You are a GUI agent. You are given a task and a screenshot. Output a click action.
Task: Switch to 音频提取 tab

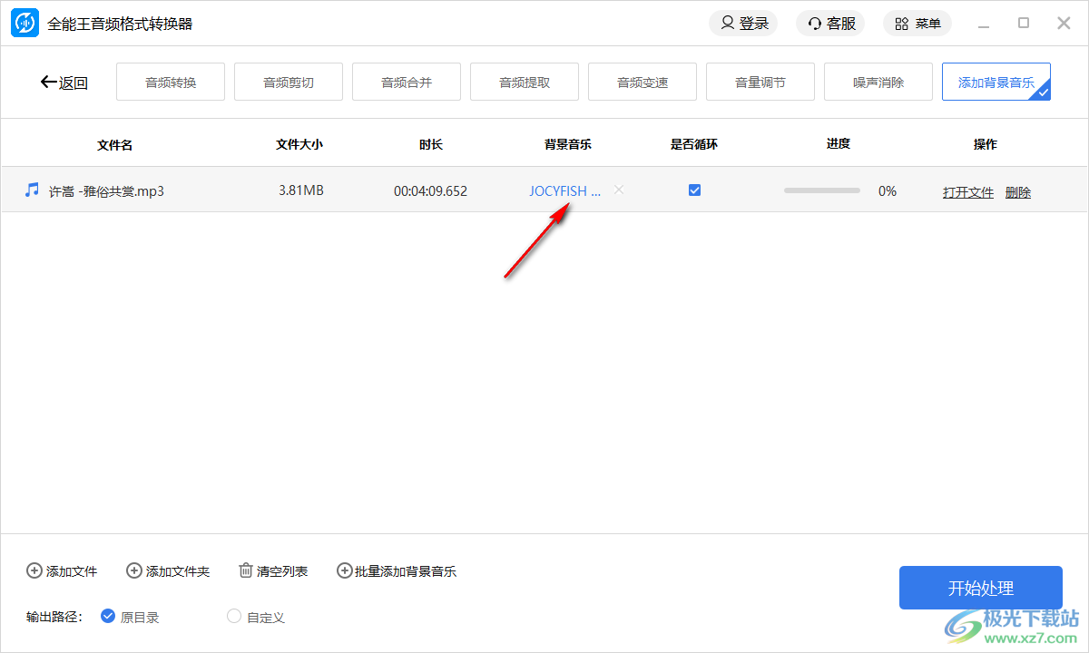[x=525, y=82]
